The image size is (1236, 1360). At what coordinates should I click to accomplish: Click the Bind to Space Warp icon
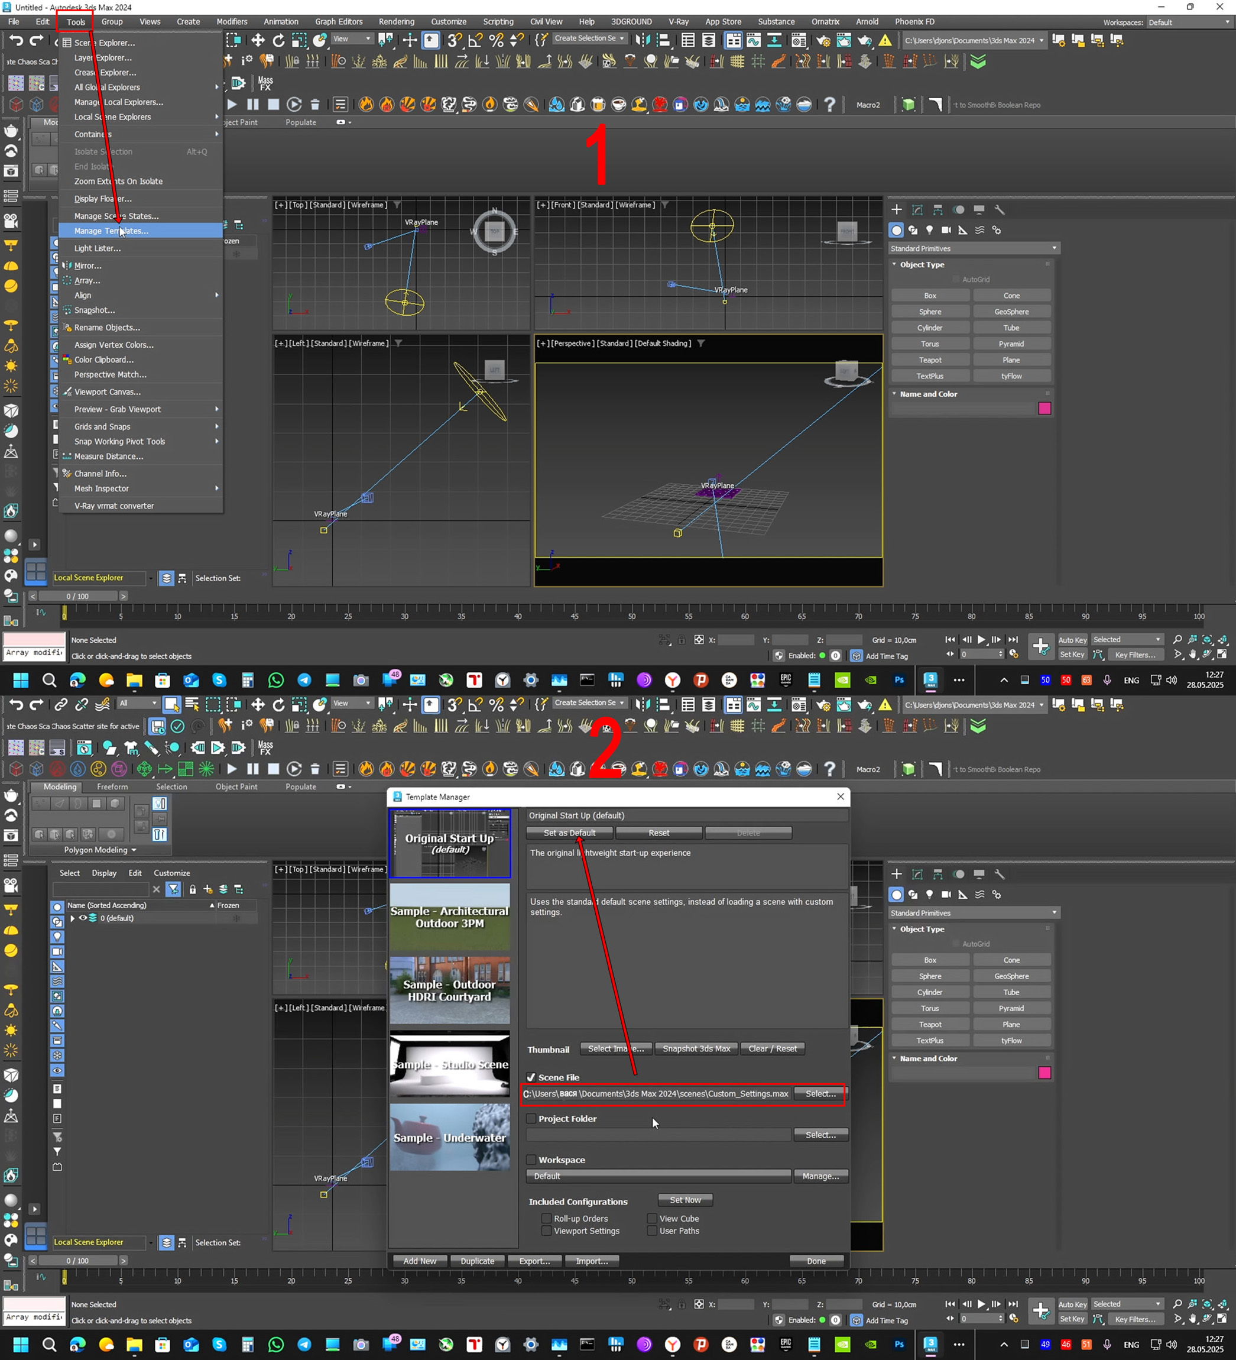click(102, 704)
